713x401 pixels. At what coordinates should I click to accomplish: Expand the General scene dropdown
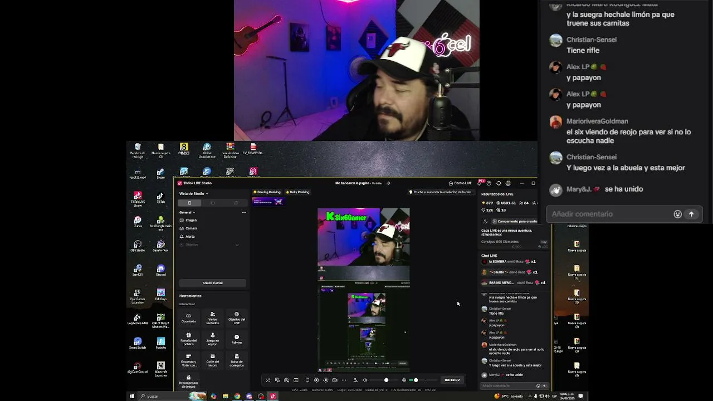click(187, 212)
